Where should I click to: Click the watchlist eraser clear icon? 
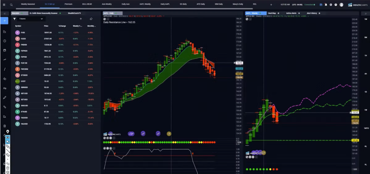pos(91,19)
